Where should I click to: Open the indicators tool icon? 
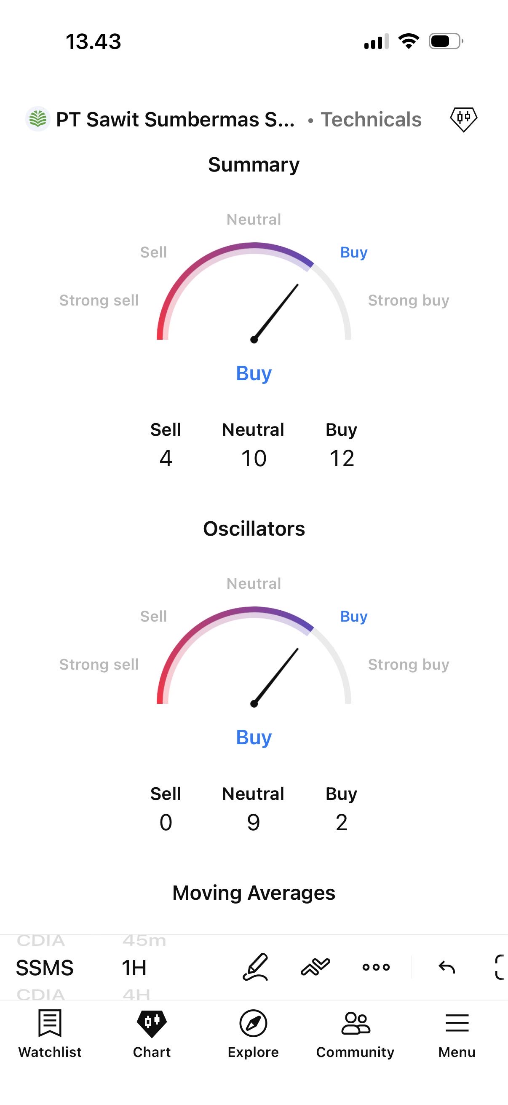[315, 967]
